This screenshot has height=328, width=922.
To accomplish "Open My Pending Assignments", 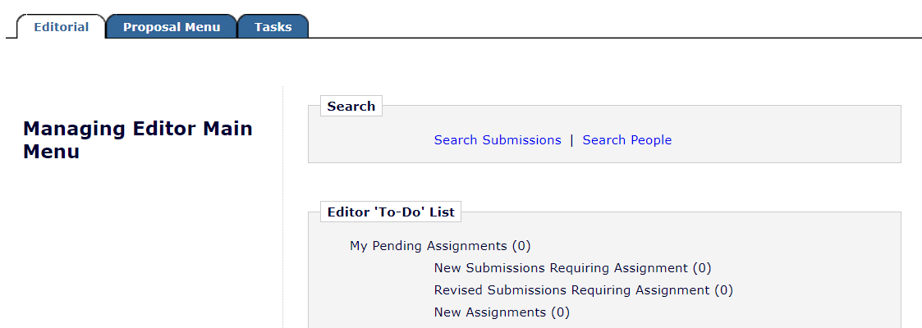I will click(429, 246).
